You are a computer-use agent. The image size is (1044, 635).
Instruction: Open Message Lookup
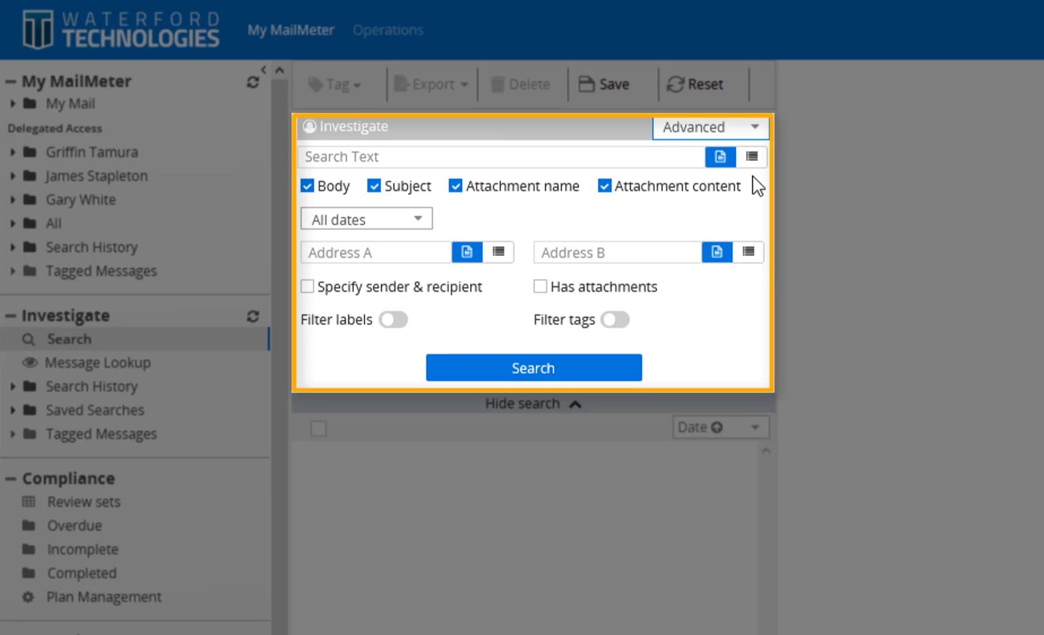click(97, 363)
